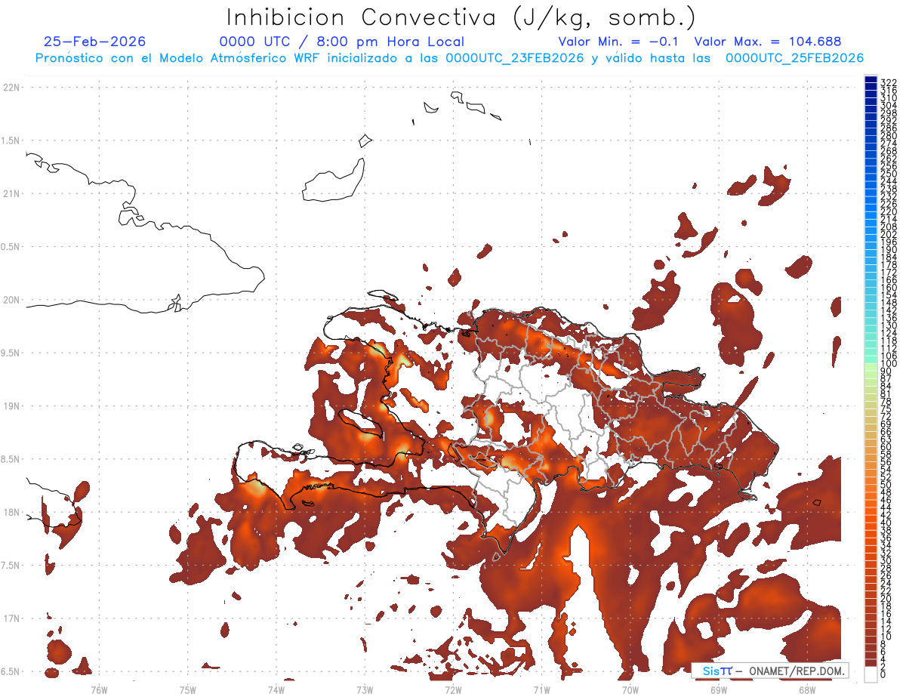
Task: Click the '17N' latitude label
Action: [x=11, y=619]
